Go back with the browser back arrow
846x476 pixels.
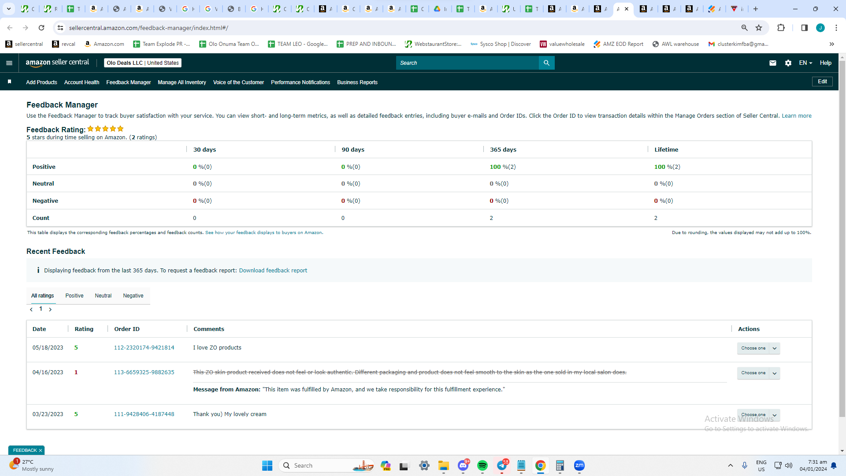tap(10, 28)
